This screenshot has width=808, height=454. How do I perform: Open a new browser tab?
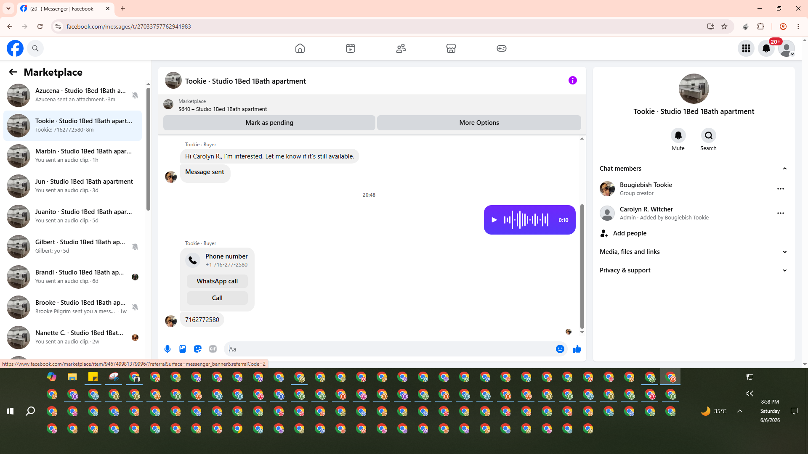click(x=123, y=8)
